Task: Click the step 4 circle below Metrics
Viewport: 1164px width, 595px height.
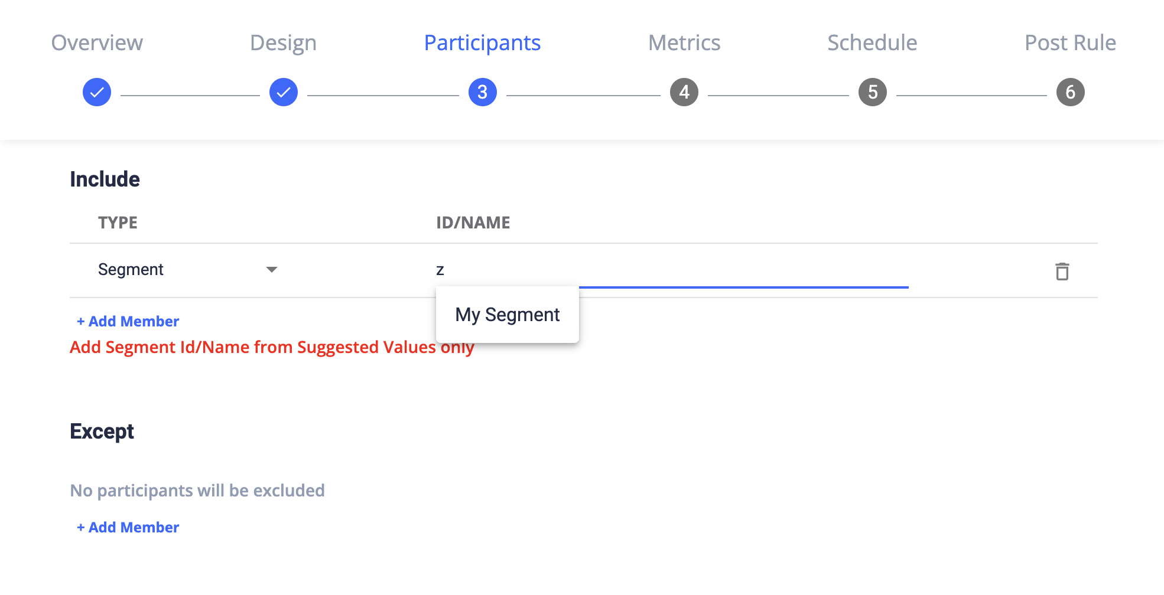Action: point(684,91)
